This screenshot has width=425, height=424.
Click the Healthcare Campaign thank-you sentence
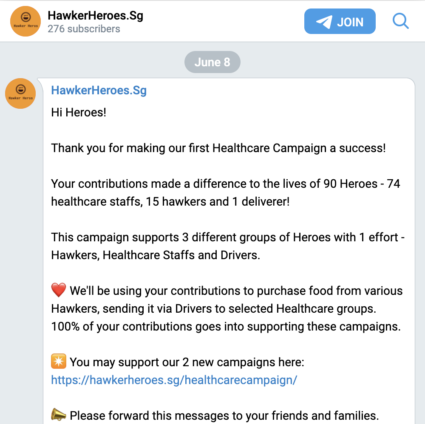[218, 149]
